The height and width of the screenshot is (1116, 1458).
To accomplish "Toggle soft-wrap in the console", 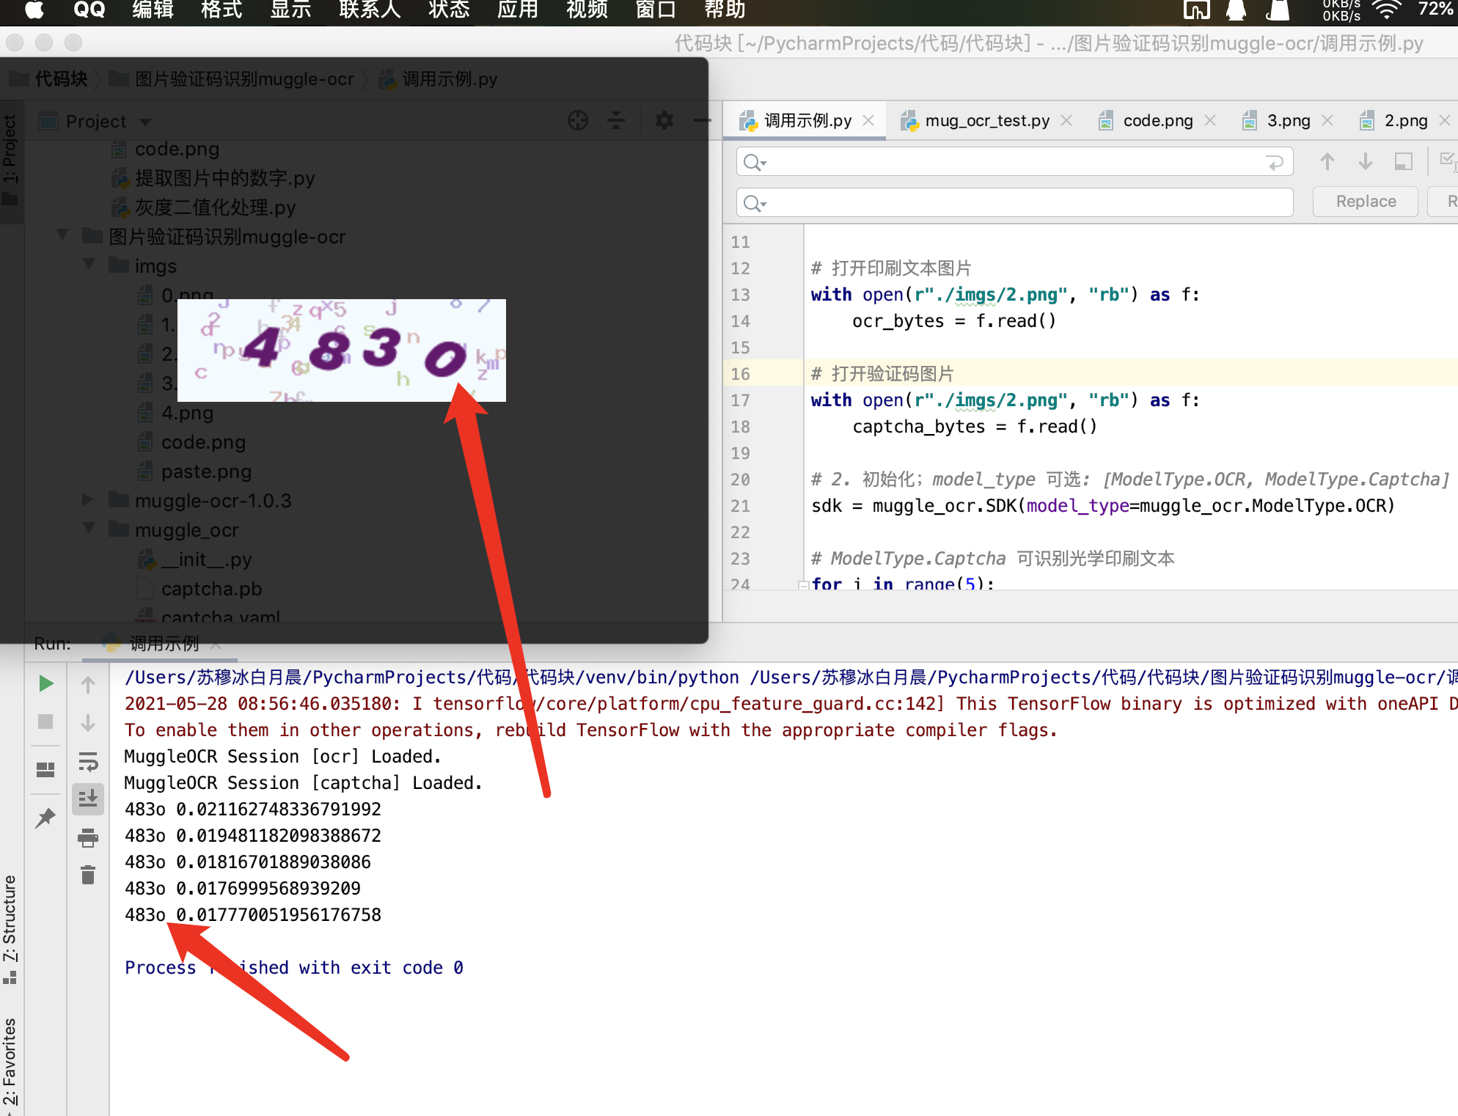I will pos(88,763).
